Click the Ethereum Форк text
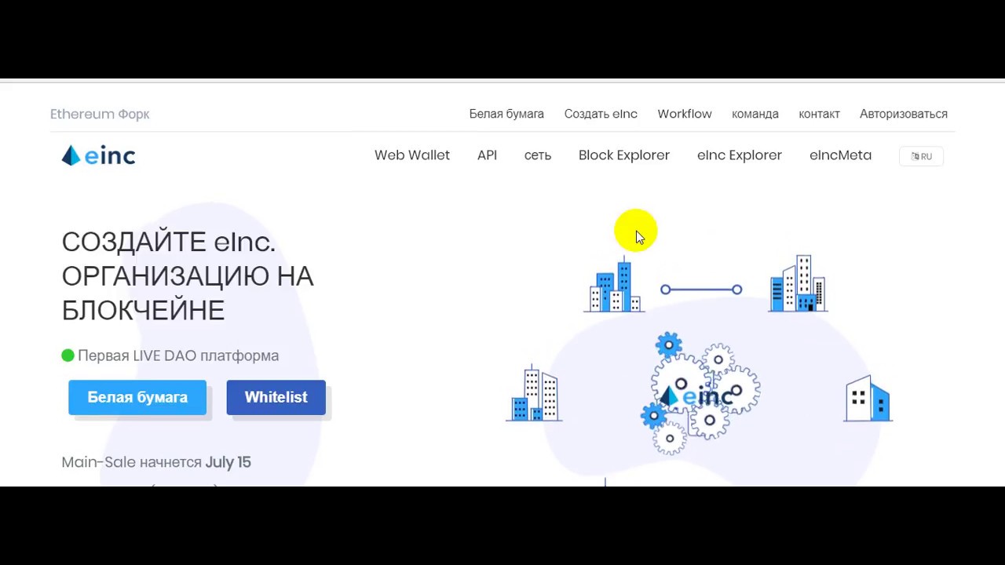The image size is (1005, 565). 100,114
